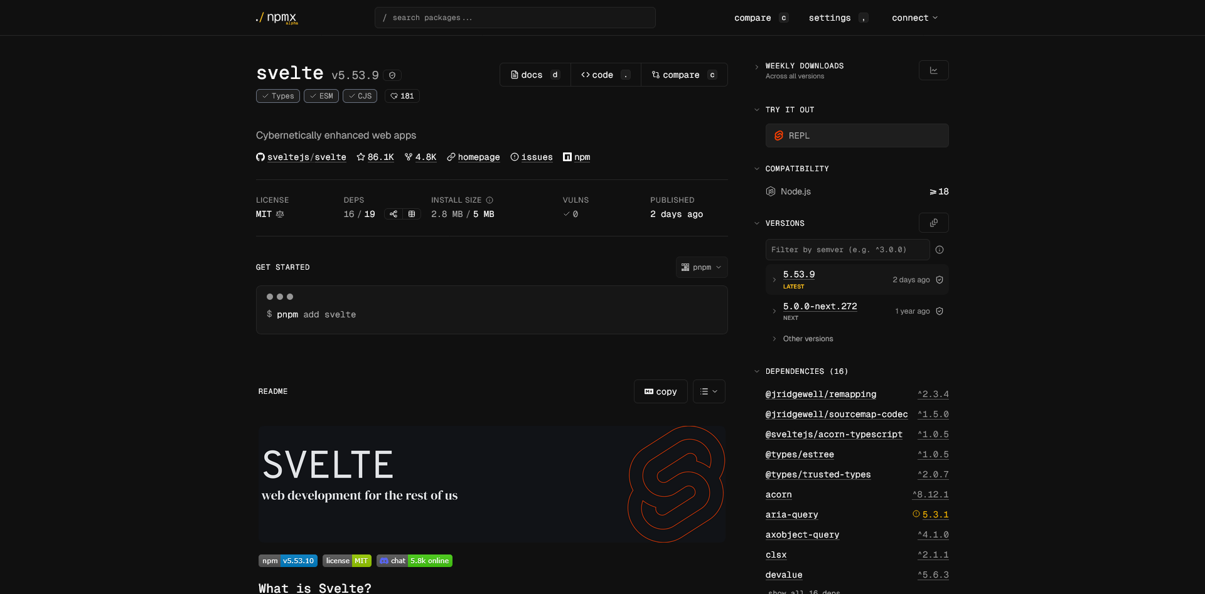Open compare in the top navigation

[x=761, y=18]
